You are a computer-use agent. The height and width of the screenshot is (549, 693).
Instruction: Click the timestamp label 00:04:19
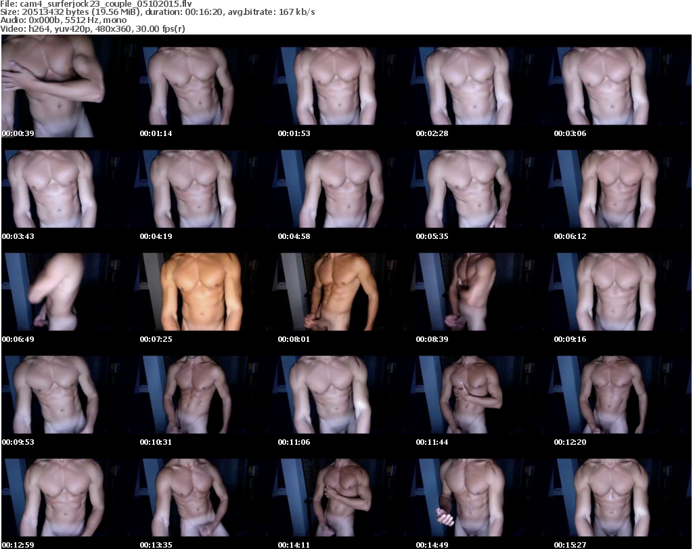pos(156,236)
